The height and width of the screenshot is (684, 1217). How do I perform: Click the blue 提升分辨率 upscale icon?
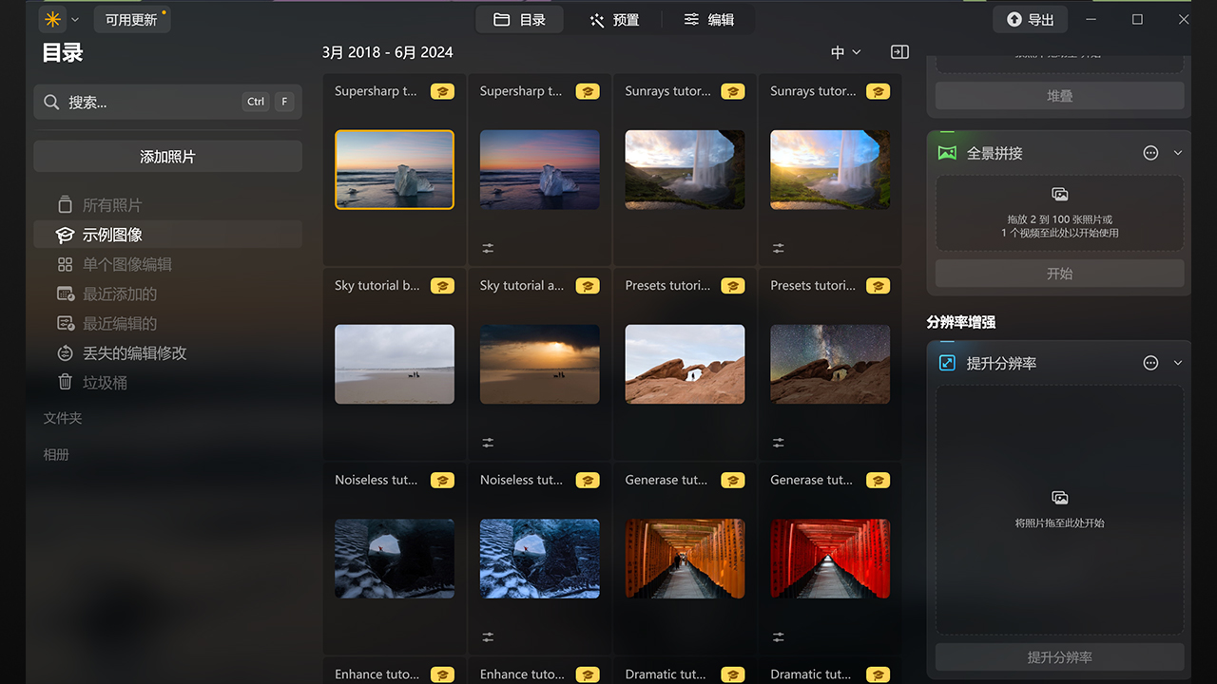click(945, 362)
